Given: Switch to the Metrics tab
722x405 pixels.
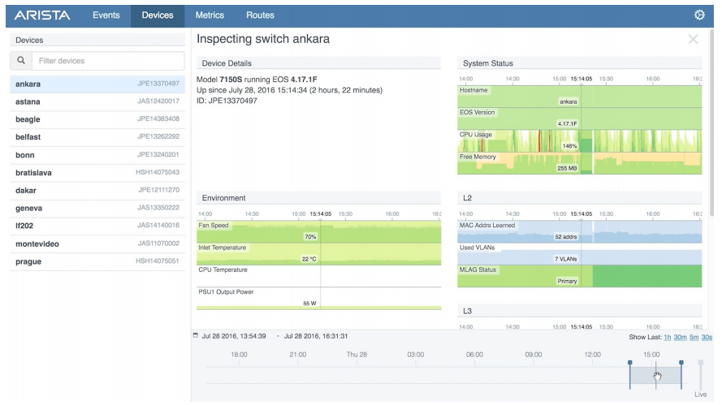Looking at the screenshot, I should (x=210, y=15).
